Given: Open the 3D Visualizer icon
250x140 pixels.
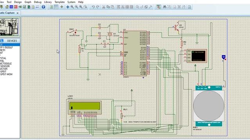Looking at the screenshot, I should pos(20,7).
